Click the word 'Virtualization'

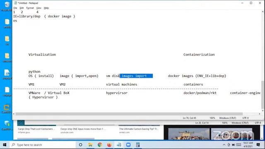(x=42, y=55)
